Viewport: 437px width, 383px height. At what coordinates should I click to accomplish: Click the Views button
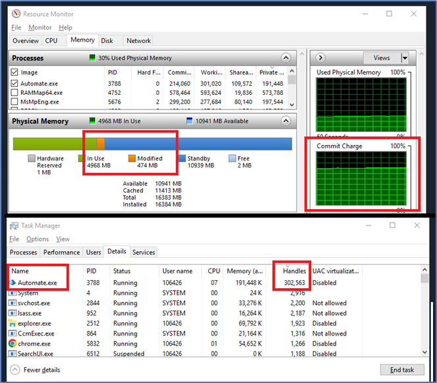pos(382,58)
